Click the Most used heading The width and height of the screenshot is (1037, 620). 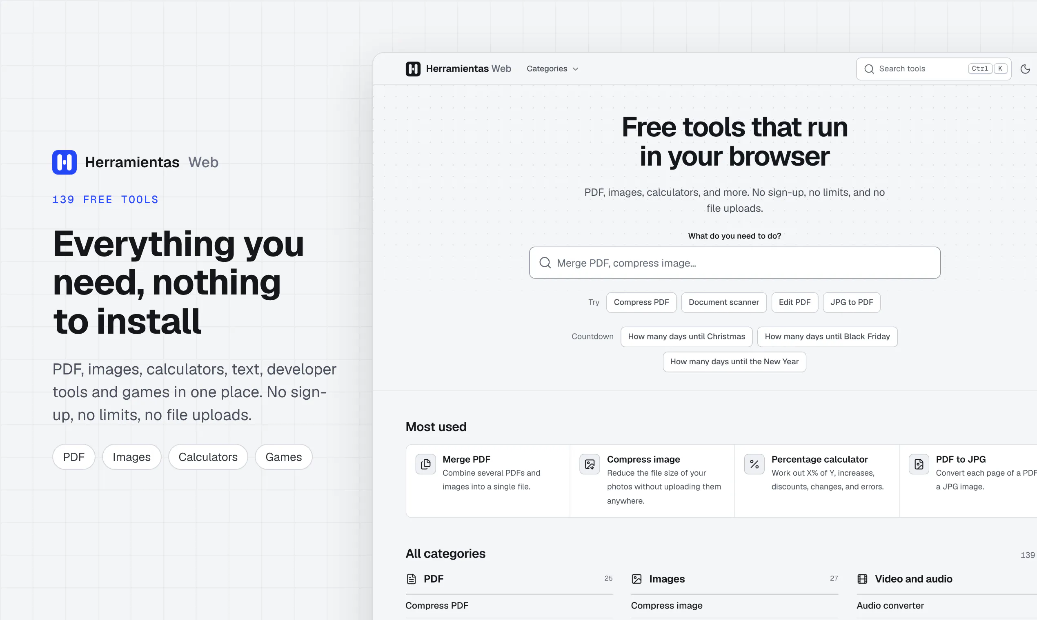[x=436, y=427]
